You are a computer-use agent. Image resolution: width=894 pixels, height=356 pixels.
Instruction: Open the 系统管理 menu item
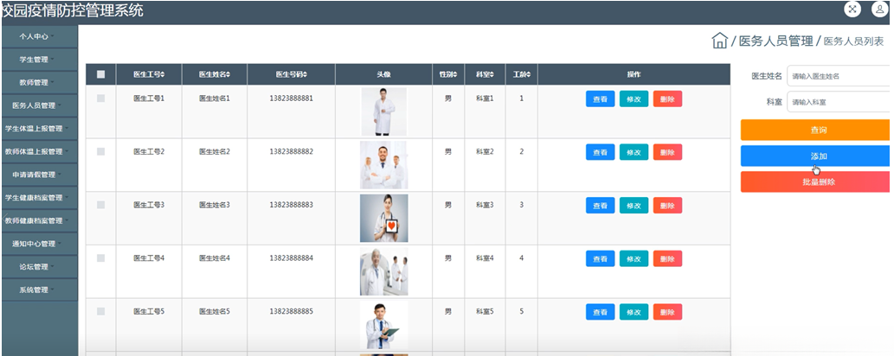coord(39,290)
